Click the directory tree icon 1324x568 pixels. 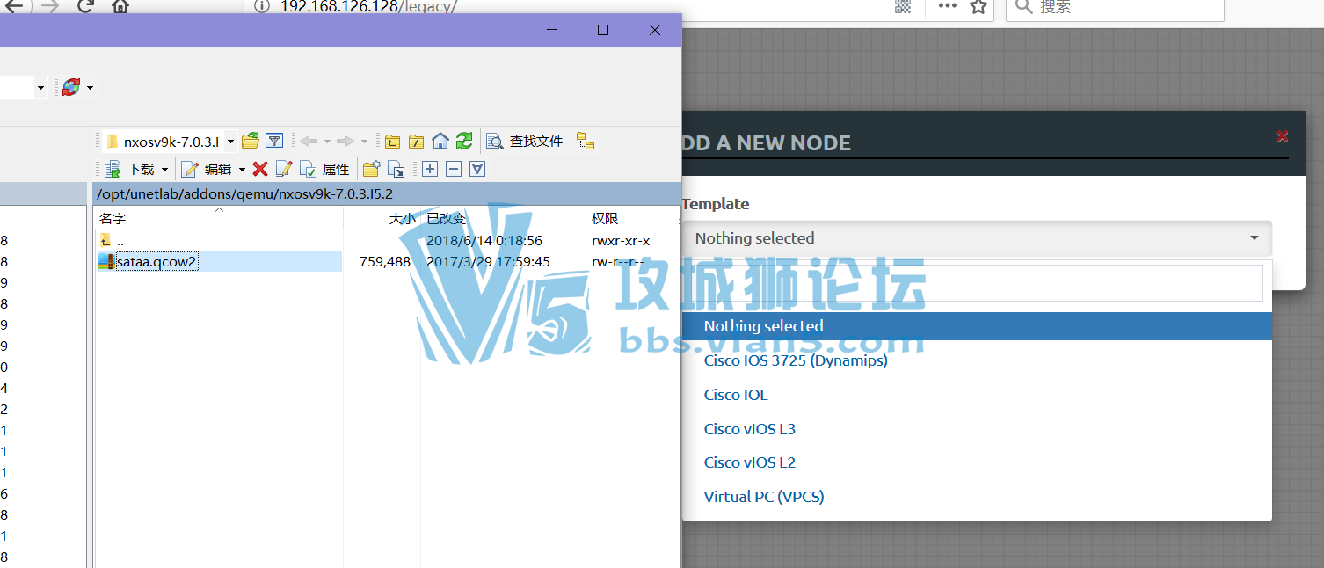(x=586, y=141)
